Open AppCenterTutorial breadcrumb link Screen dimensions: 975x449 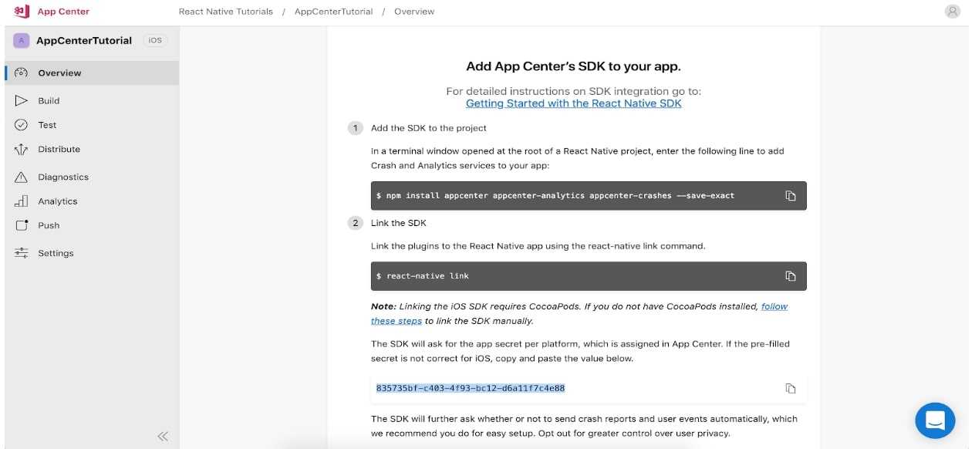tap(333, 12)
